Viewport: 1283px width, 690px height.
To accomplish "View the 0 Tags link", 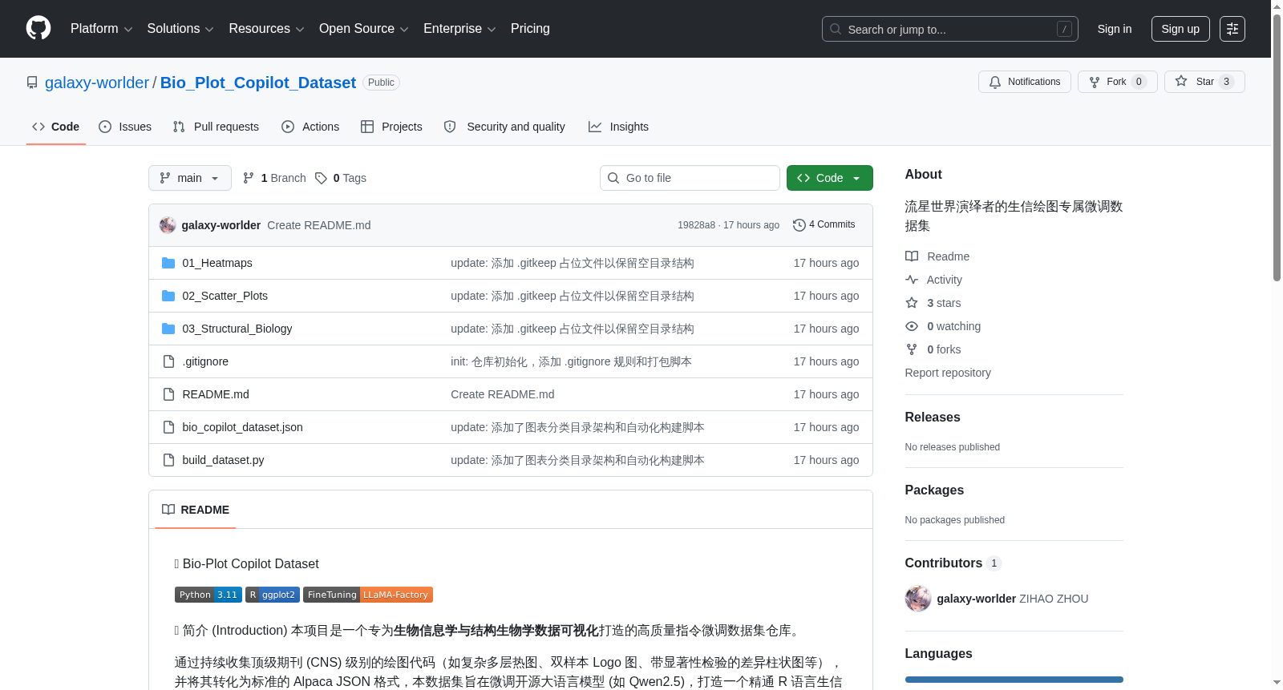I will tap(341, 178).
